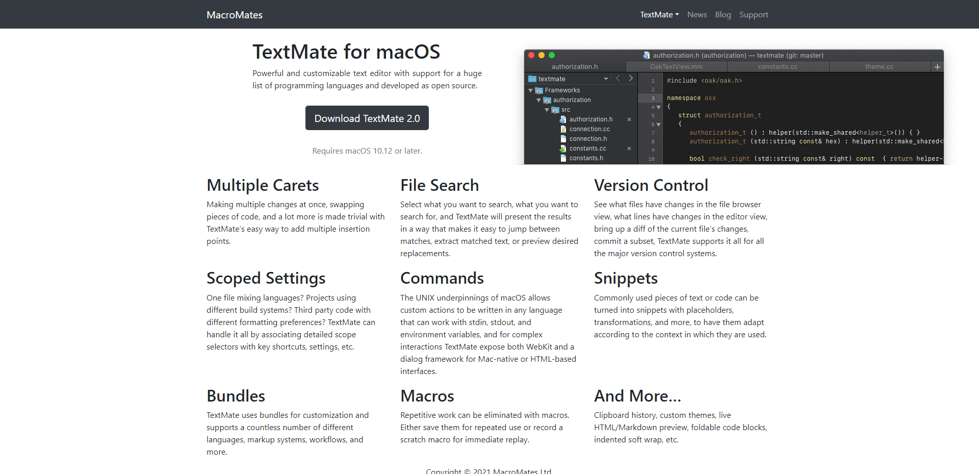Select authorization.h in the file tree
This screenshot has width=979, height=474.
pos(591,119)
